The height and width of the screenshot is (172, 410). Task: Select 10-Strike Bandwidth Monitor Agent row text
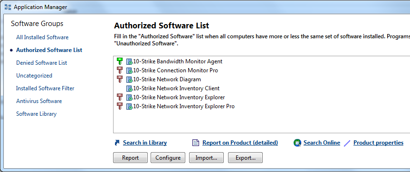178,61
